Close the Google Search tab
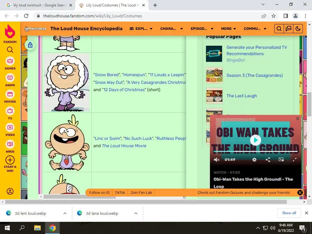The width and height of the screenshot is (312, 234). pyautogui.click(x=71, y=5)
